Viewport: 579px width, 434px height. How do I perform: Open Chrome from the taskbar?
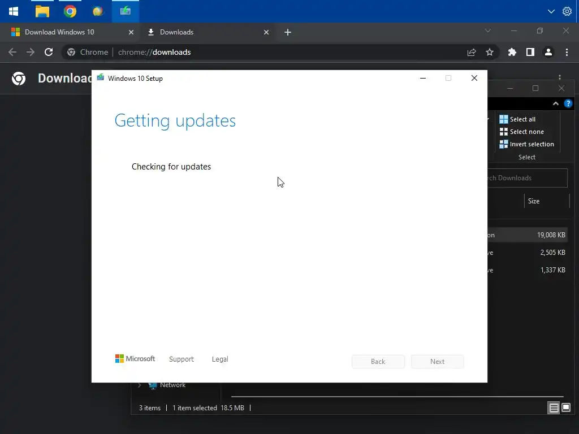click(70, 11)
